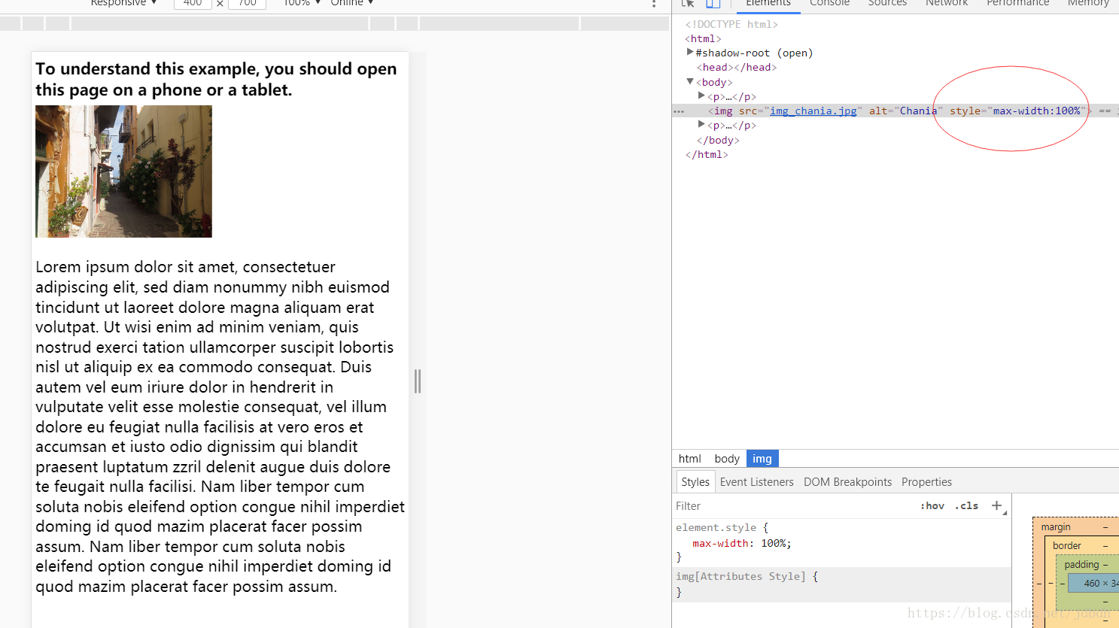Open the Online throttling dropdown
1119x628 pixels.
pyautogui.click(x=351, y=3)
